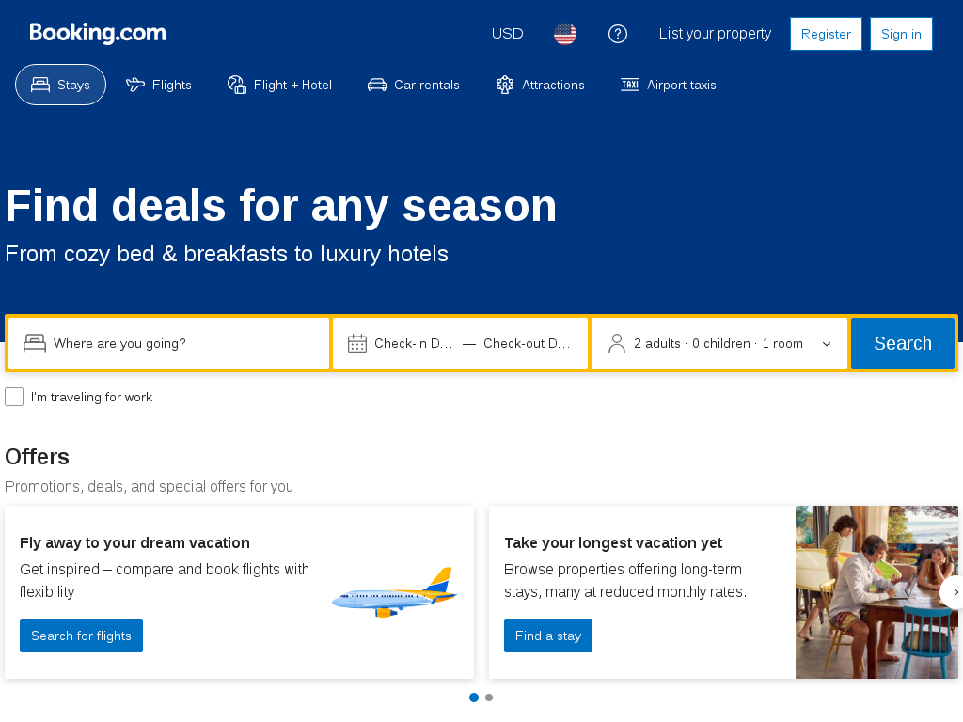This screenshot has width=963, height=722.
Task: Click the airplane illustration in flights offer
Action: [x=394, y=592]
